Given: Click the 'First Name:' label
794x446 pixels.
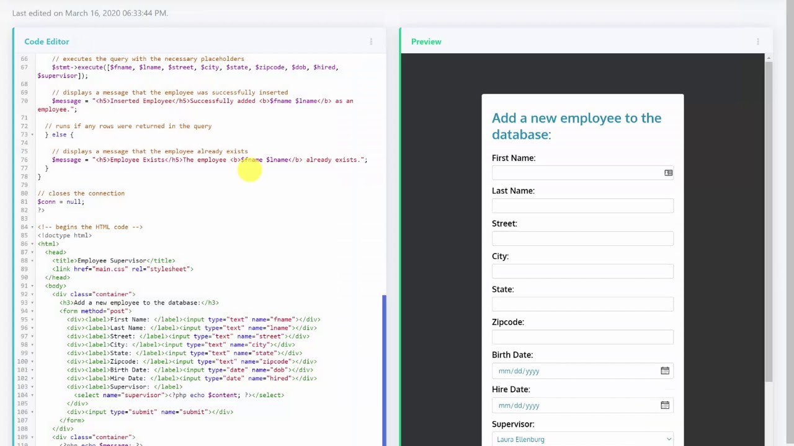Looking at the screenshot, I should pos(514,158).
